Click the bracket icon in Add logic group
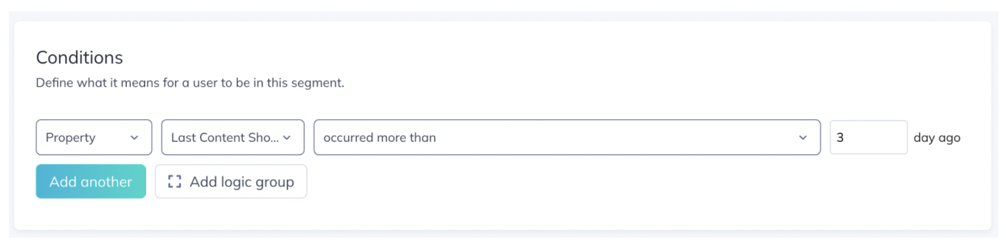This screenshot has width=1006, height=252. point(174,182)
